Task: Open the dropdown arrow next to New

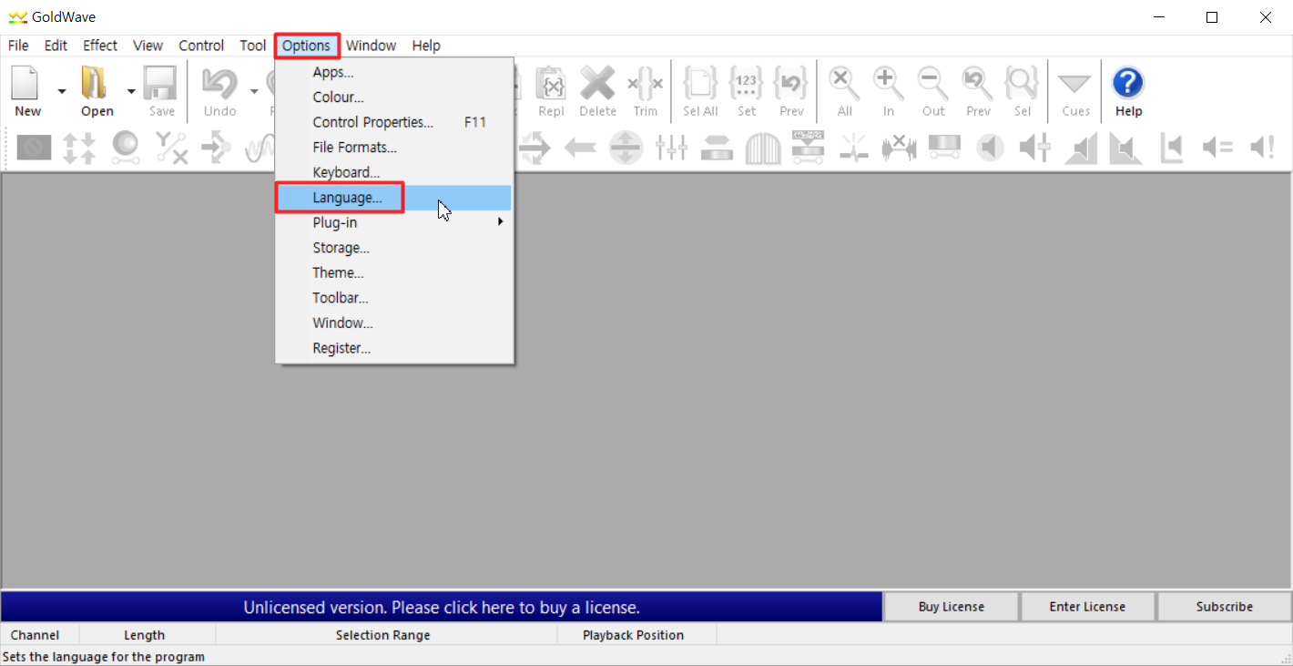Action: (62, 91)
